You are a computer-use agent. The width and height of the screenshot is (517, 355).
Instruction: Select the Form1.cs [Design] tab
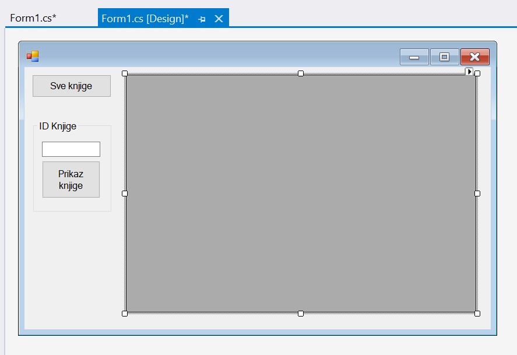click(145, 19)
